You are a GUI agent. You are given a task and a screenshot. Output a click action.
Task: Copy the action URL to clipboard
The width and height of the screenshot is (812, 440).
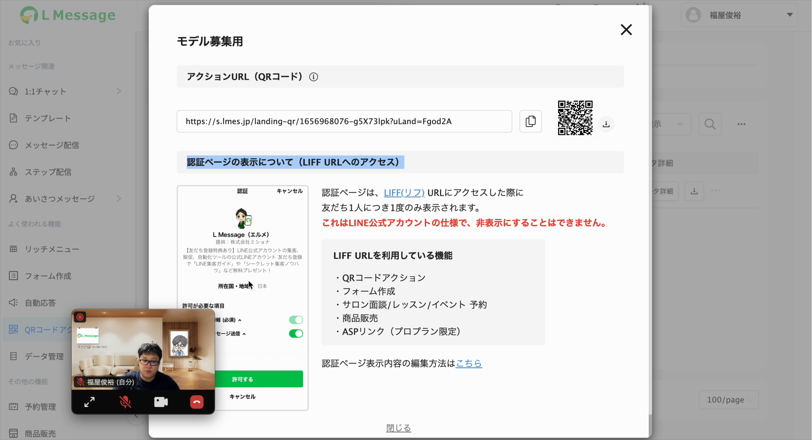(531, 121)
